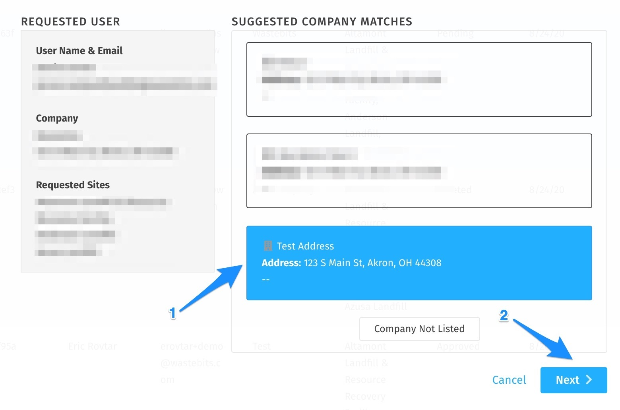Select the Test Address company match card
Image resolution: width=620 pixels, height=410 pixels.
[x=419, y=263]
